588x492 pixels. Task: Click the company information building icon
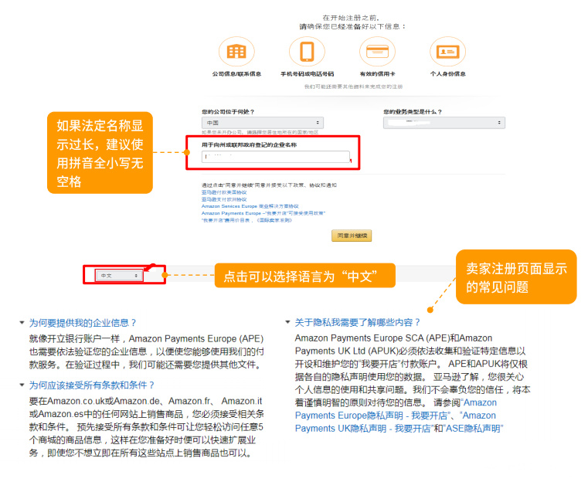[x=236, y=51]
